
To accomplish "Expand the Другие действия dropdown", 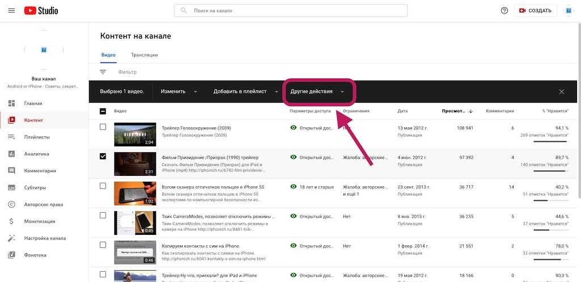I will coord(317,91).
